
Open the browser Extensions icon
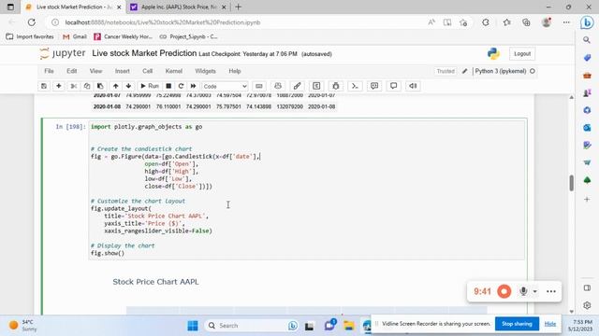coord(486,22)
